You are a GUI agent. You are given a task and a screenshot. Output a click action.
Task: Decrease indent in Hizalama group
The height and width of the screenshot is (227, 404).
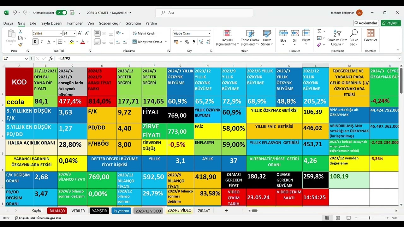(118, 42)
